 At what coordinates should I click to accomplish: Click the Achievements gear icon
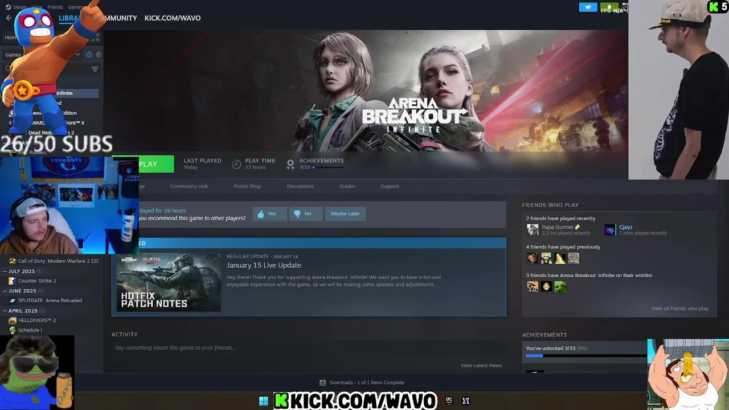click(x=290, y=164)
